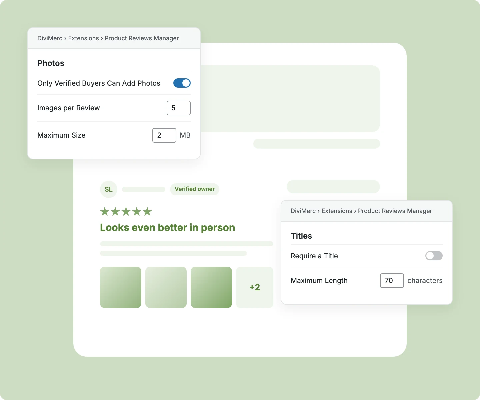Open review title Looks even better in person
The image size is (480, 400).
pos(167,228)
